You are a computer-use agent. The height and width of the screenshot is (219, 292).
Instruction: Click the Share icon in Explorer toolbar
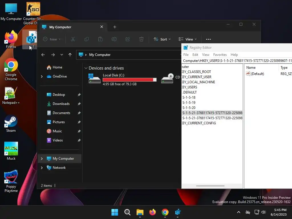point(128,39)
